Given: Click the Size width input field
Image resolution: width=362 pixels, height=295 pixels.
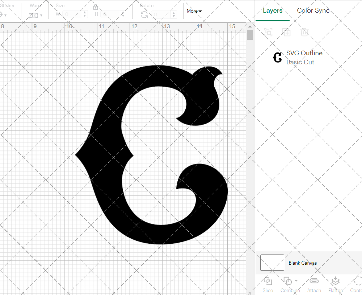Looking at the screenshot, I should coord(72,14).
